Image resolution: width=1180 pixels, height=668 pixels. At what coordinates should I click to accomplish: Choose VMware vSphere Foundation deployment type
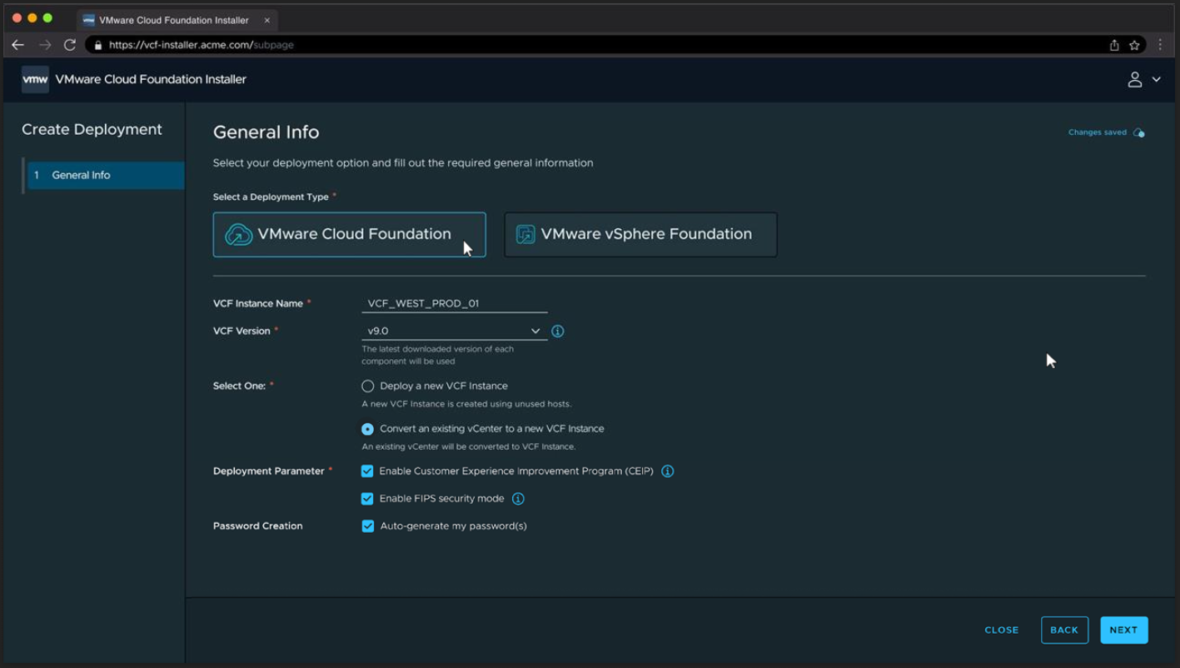[x=640, y=235]
